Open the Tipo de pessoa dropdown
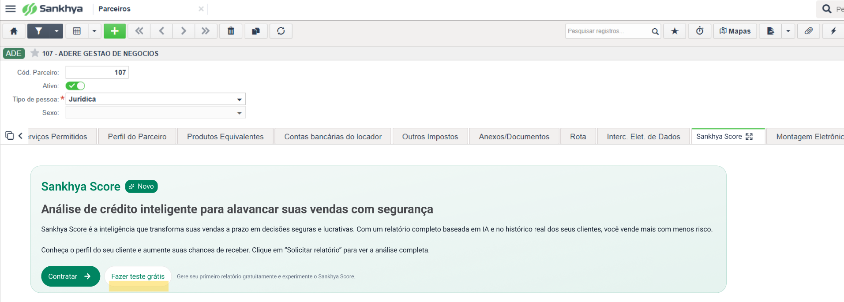 coord(155,99)
